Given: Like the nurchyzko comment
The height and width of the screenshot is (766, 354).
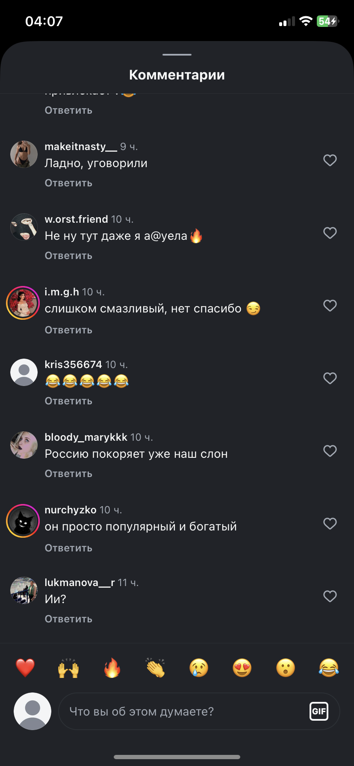Looking at the screenshot, I should tap(330, 524).
